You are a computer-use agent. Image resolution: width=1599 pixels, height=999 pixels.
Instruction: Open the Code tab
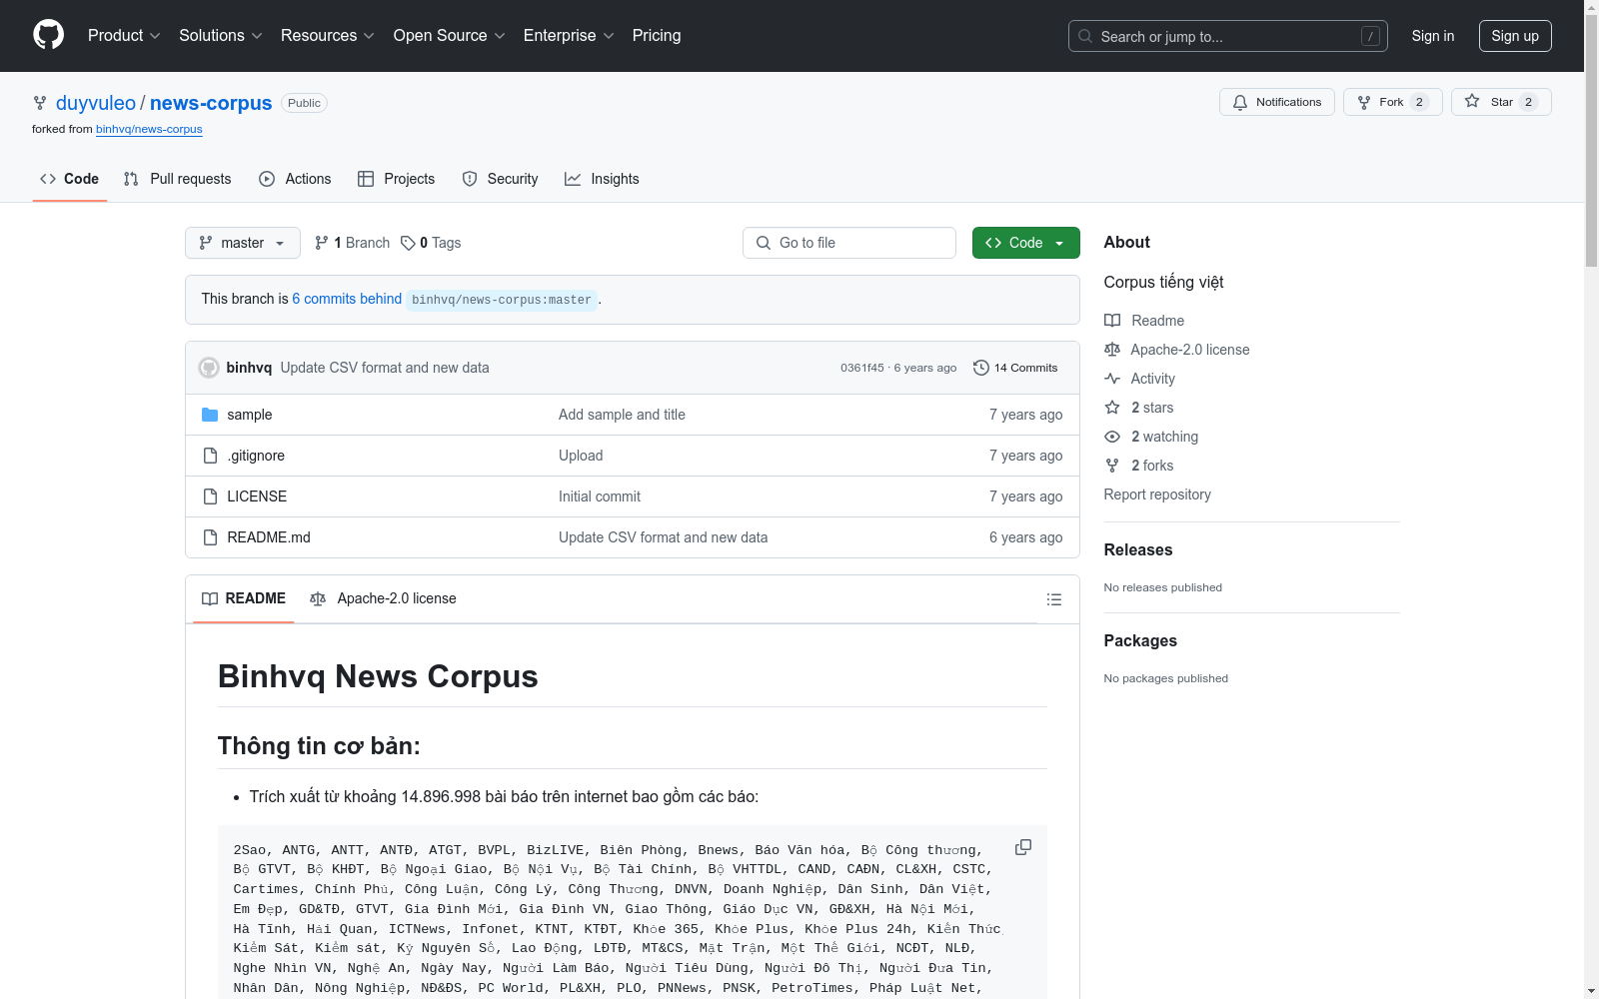click(x=70, y=179)
